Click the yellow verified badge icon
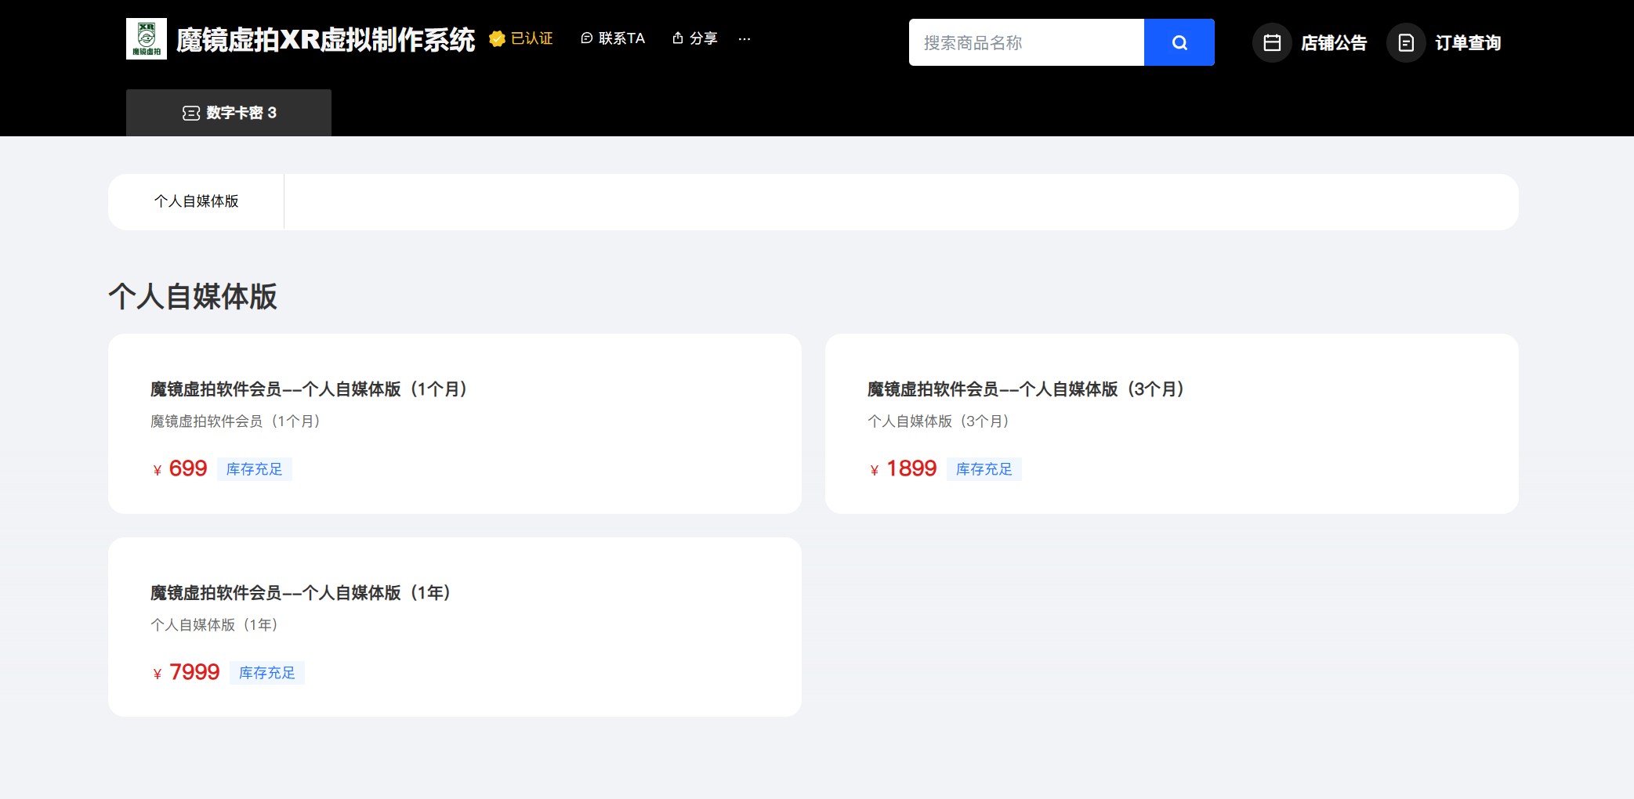Screen dimensions: 1634x799 [x=497, y=38]
